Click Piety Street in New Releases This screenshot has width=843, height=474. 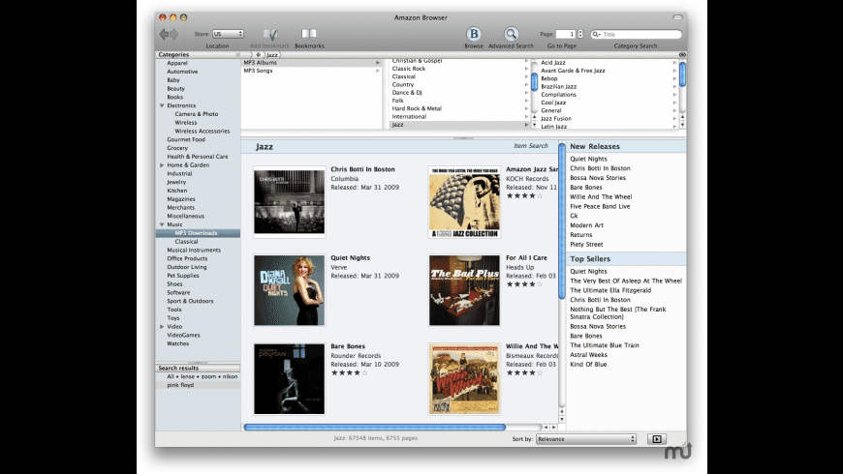point(586,244)
